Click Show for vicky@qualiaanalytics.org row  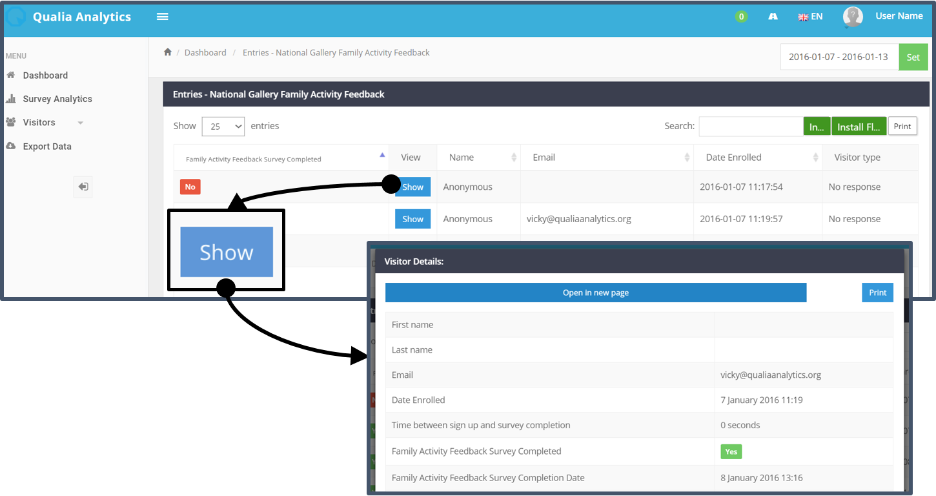[x=412, y=219]
